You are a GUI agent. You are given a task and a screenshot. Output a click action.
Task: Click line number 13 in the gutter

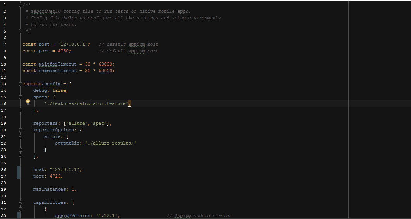click(x=3, y=84)
